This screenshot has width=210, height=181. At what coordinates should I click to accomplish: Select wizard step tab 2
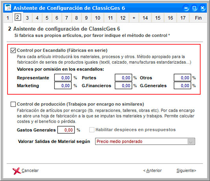(18, 17)
